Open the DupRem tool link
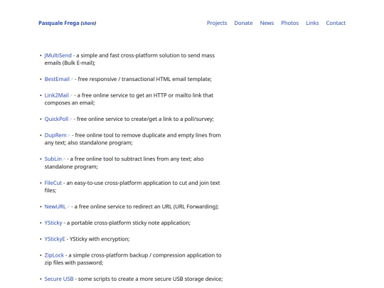Image resolution: width=384 pixels, height=288 pixels. point(55,135)
